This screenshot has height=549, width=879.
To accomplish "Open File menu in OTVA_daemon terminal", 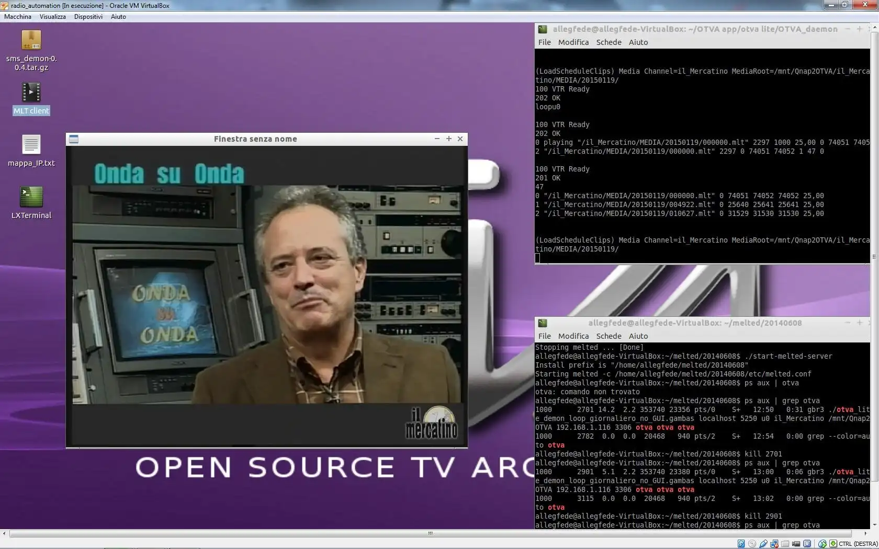I will click(x=545, y=42).
